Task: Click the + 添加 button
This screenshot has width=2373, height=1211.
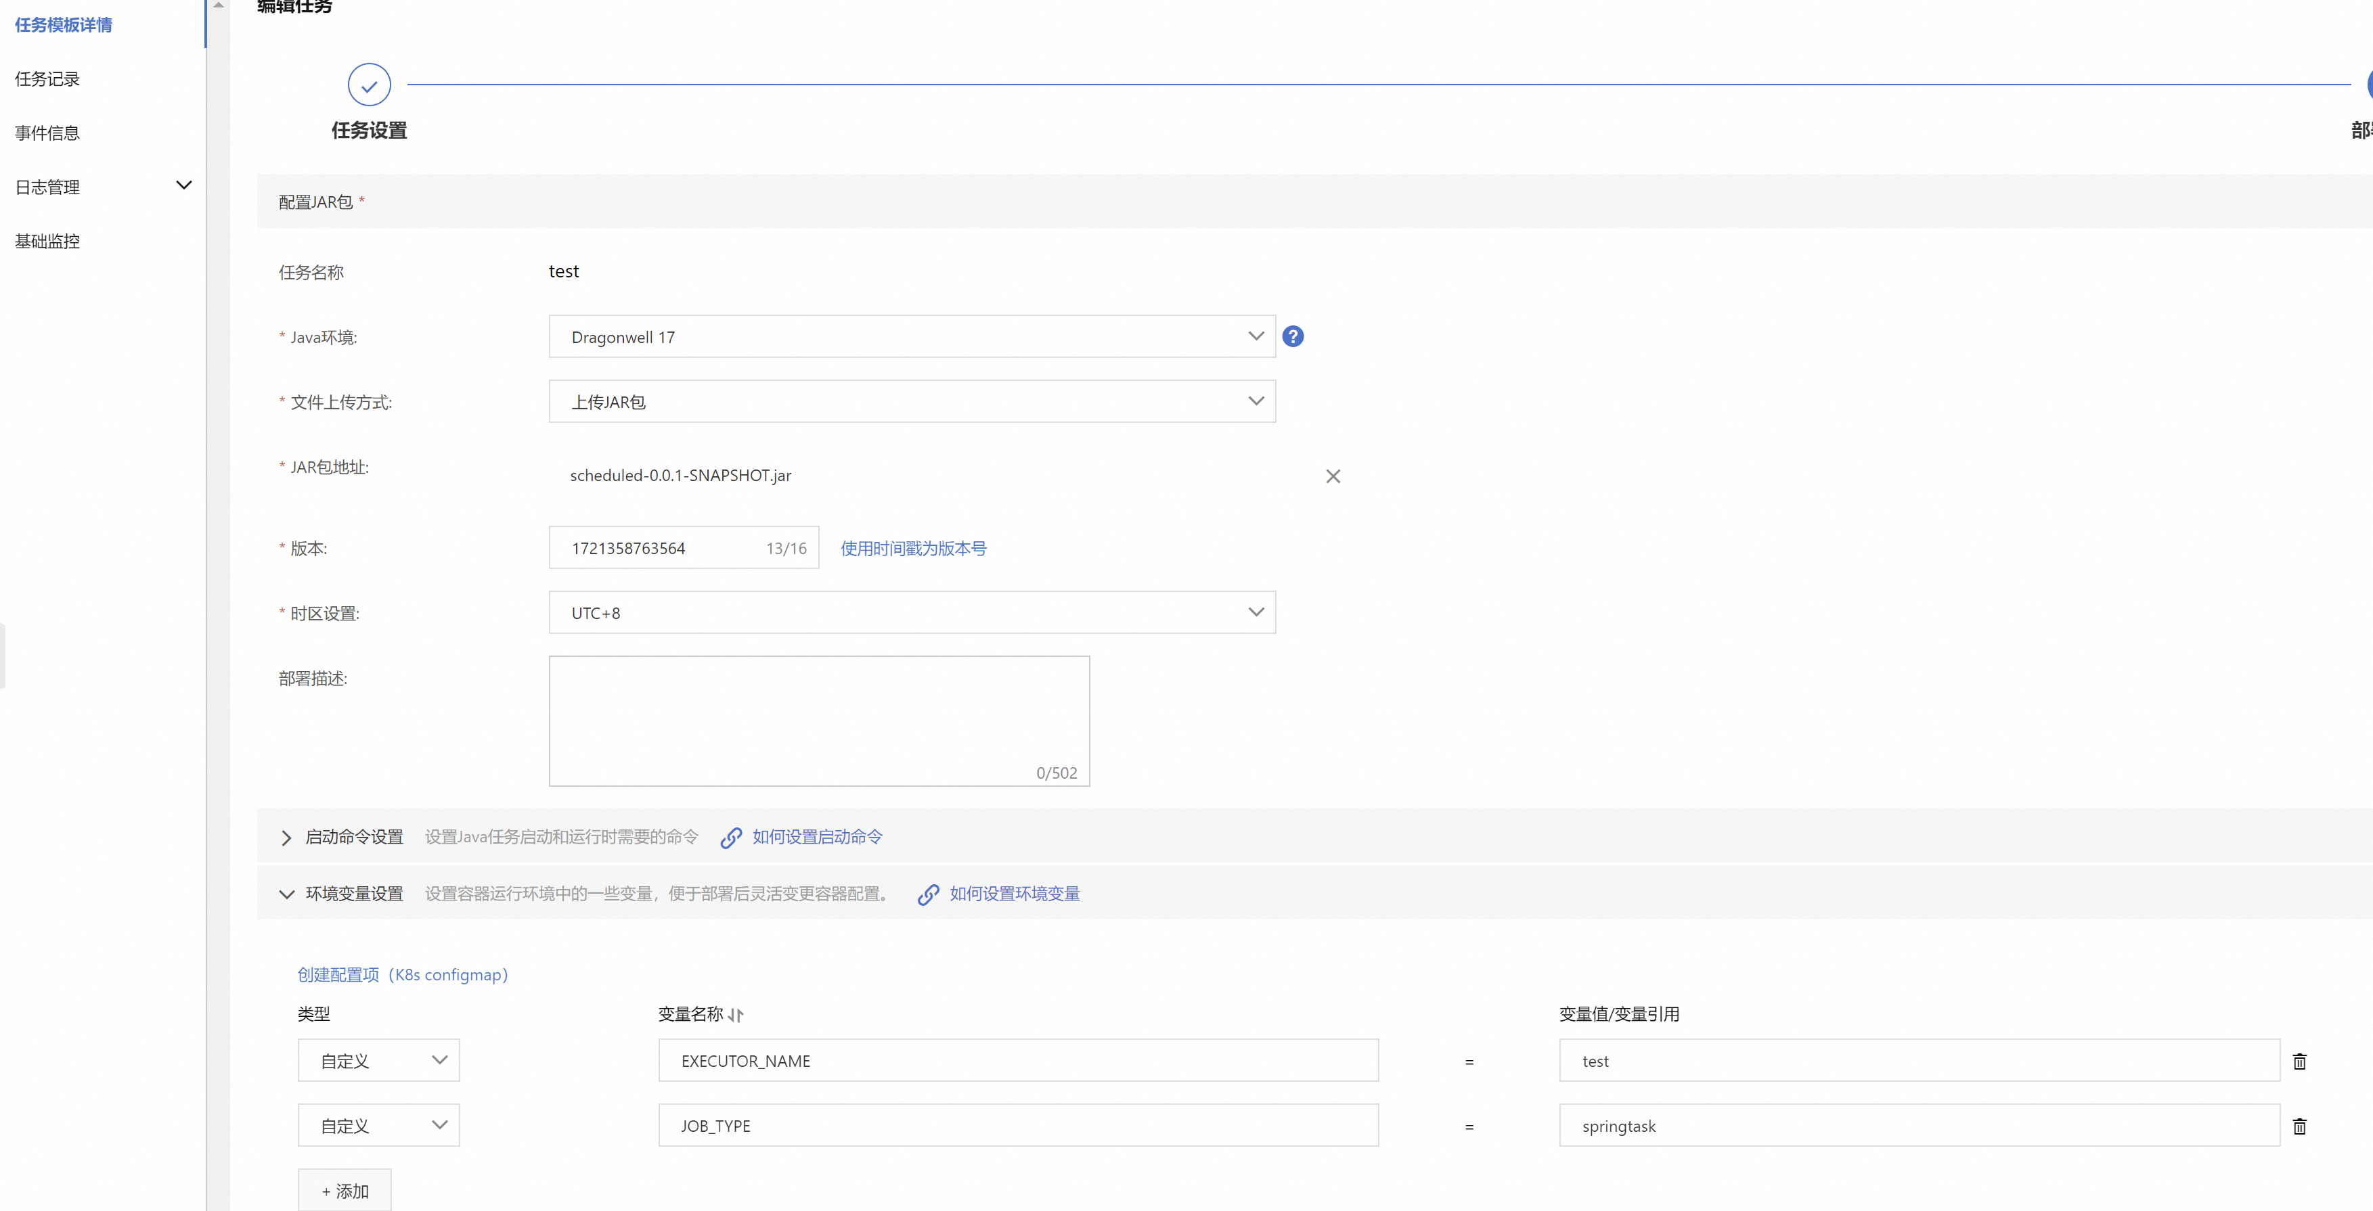Action: pyautogui.click(x=345, y=1191)
